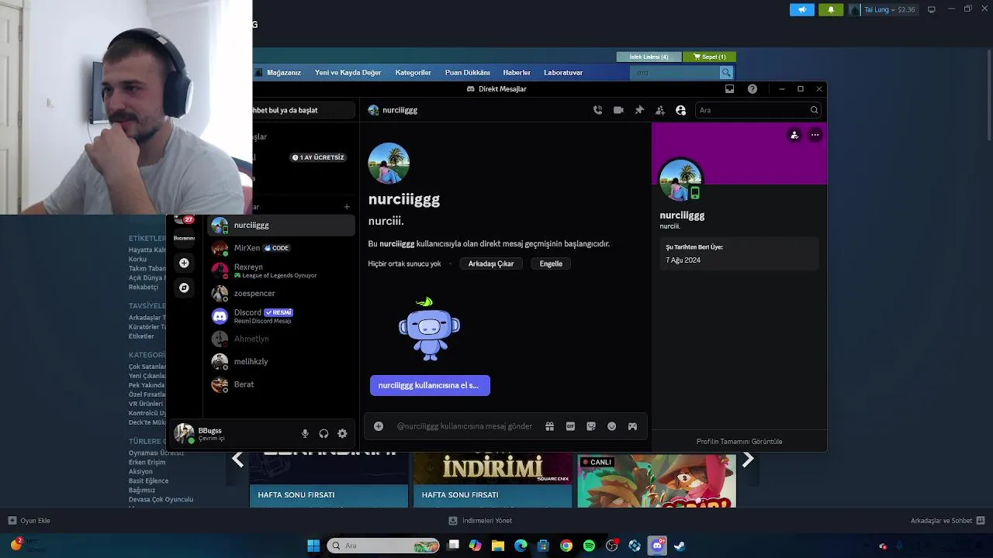The width and height of the screenshot is (993, 558).
Task: Open Windows Start menu
Action: click(x=313, y=546)
